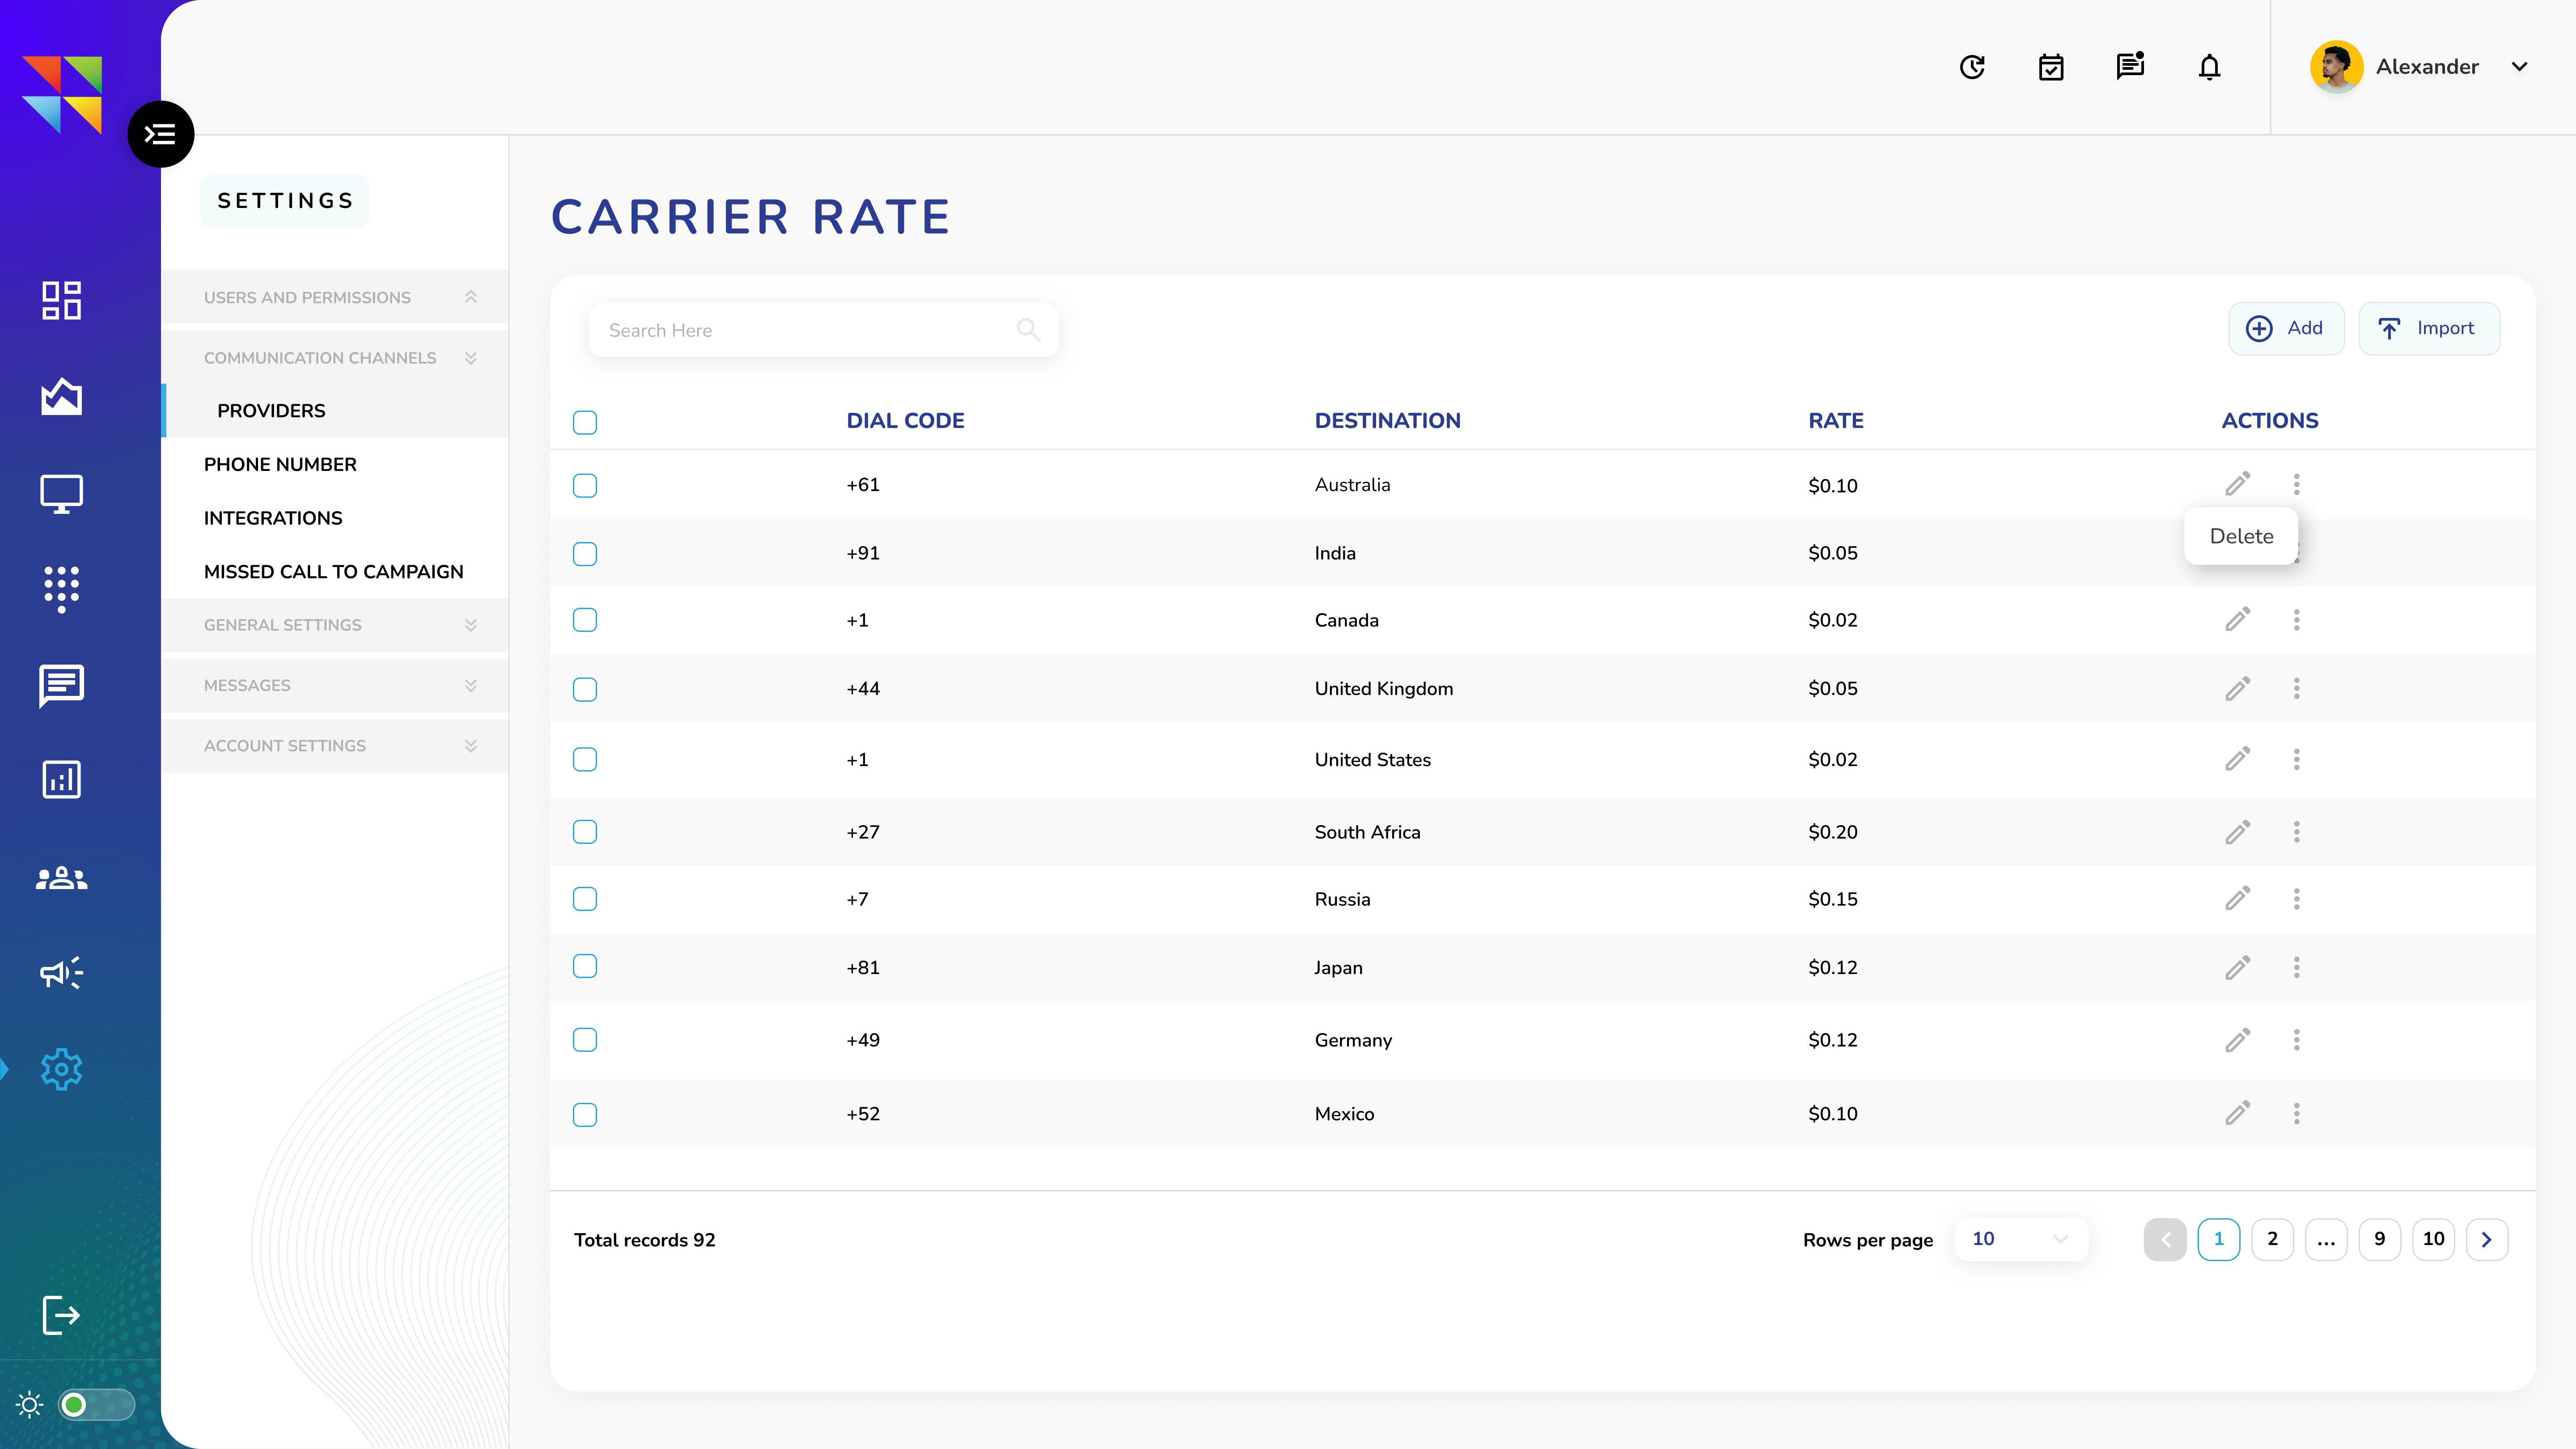This screenshot has width=2576, height=1449.
Task: Open the chat notes icon in header
Action: [x=2130, y=66]
